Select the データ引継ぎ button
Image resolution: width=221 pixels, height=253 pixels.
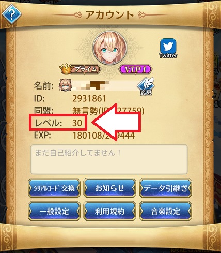(x=165, y=188)
